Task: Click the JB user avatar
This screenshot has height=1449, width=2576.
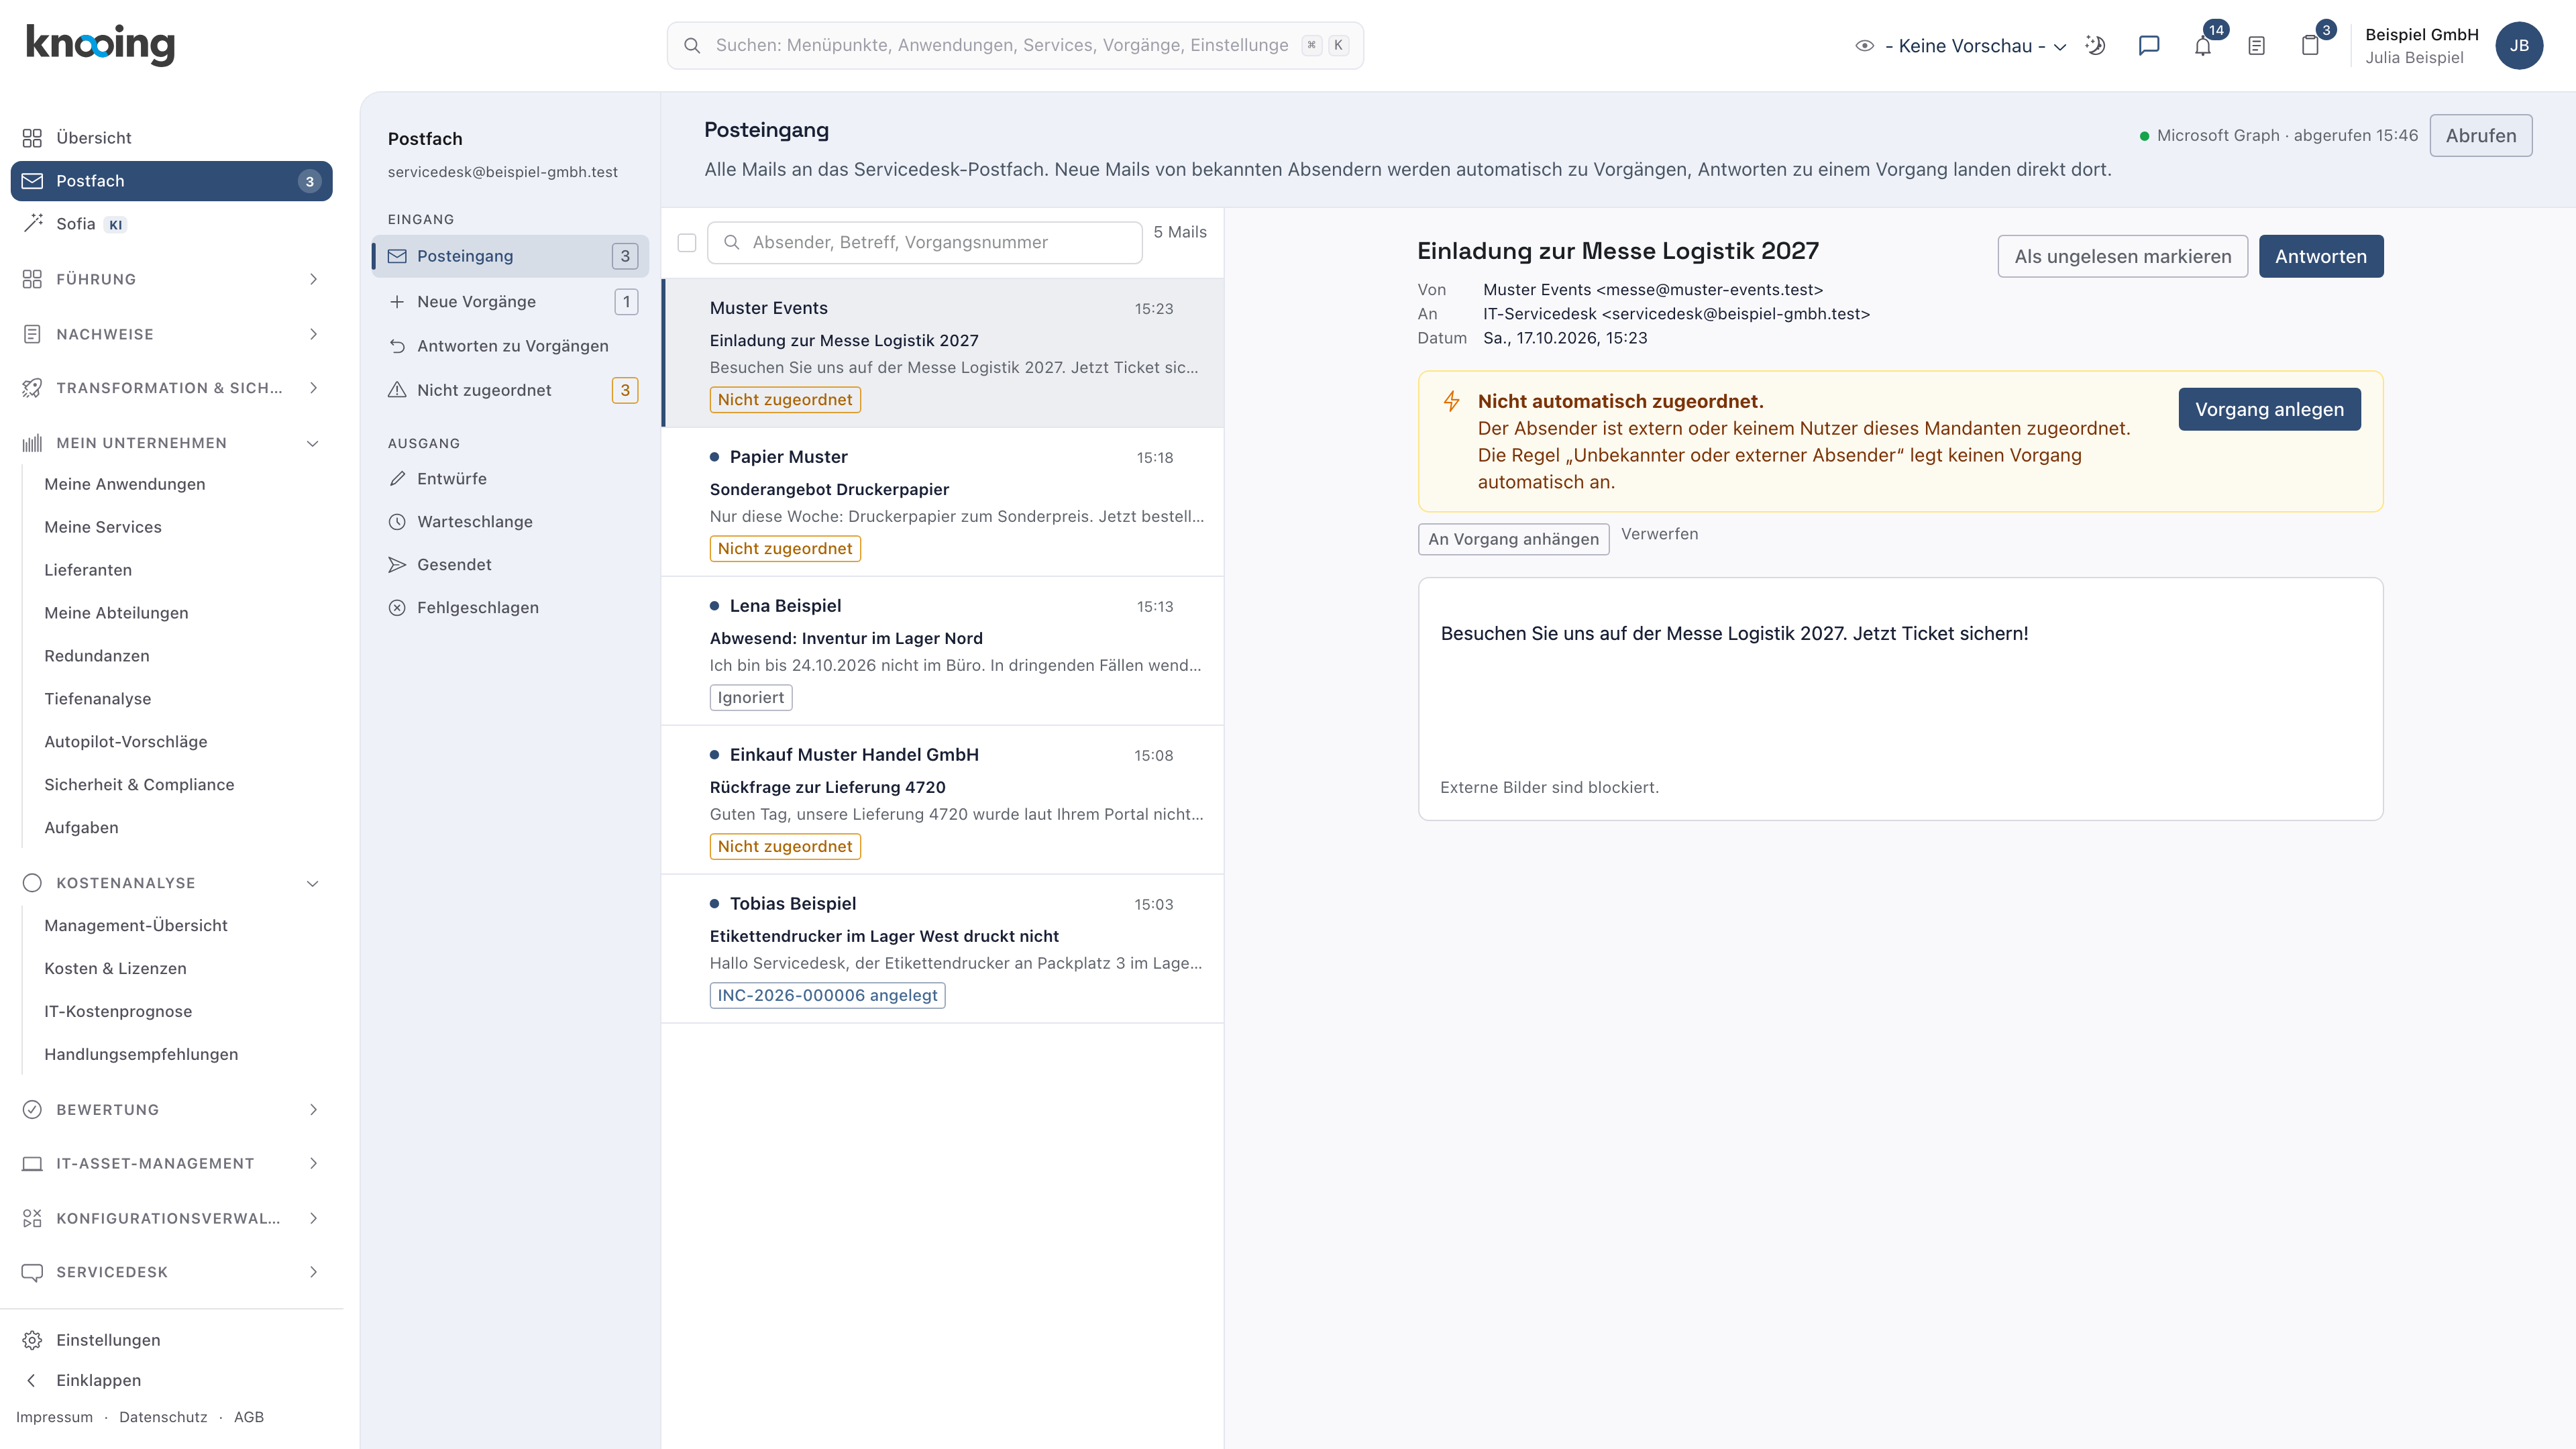Action: point(2519,46)
